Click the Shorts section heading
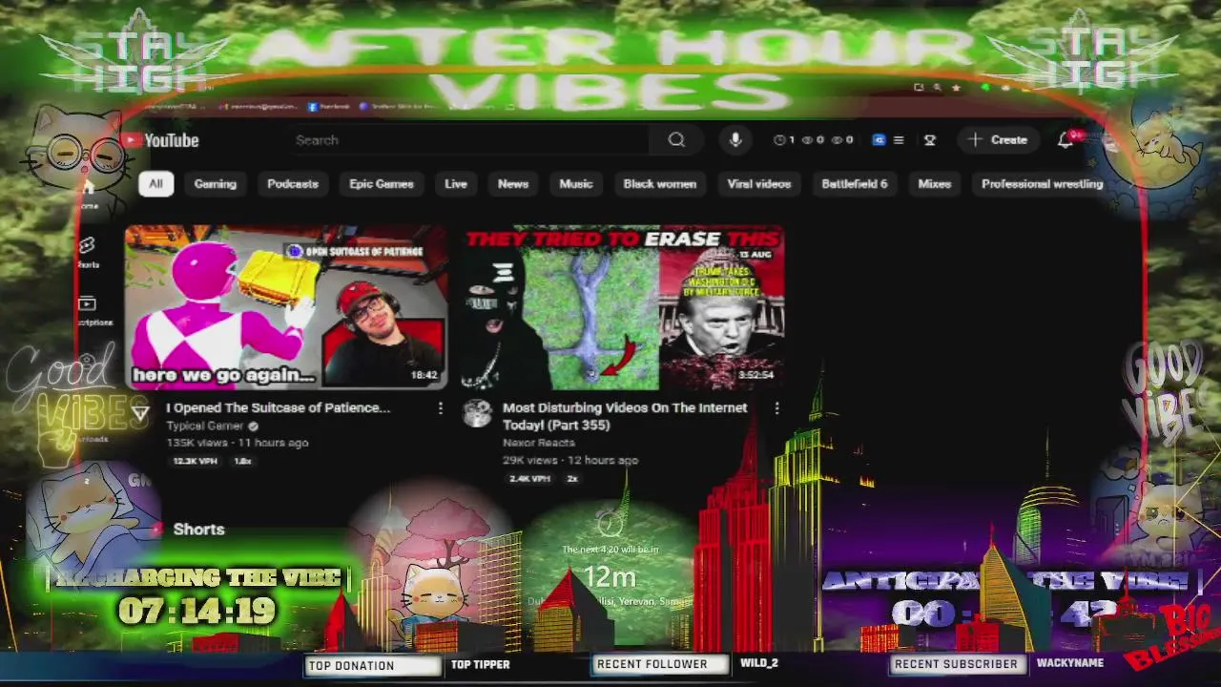 coord(198,530)
